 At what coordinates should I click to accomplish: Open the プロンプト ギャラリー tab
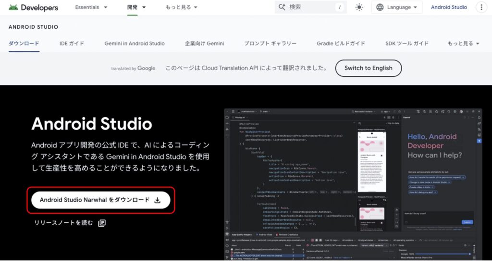coord(270,44)
